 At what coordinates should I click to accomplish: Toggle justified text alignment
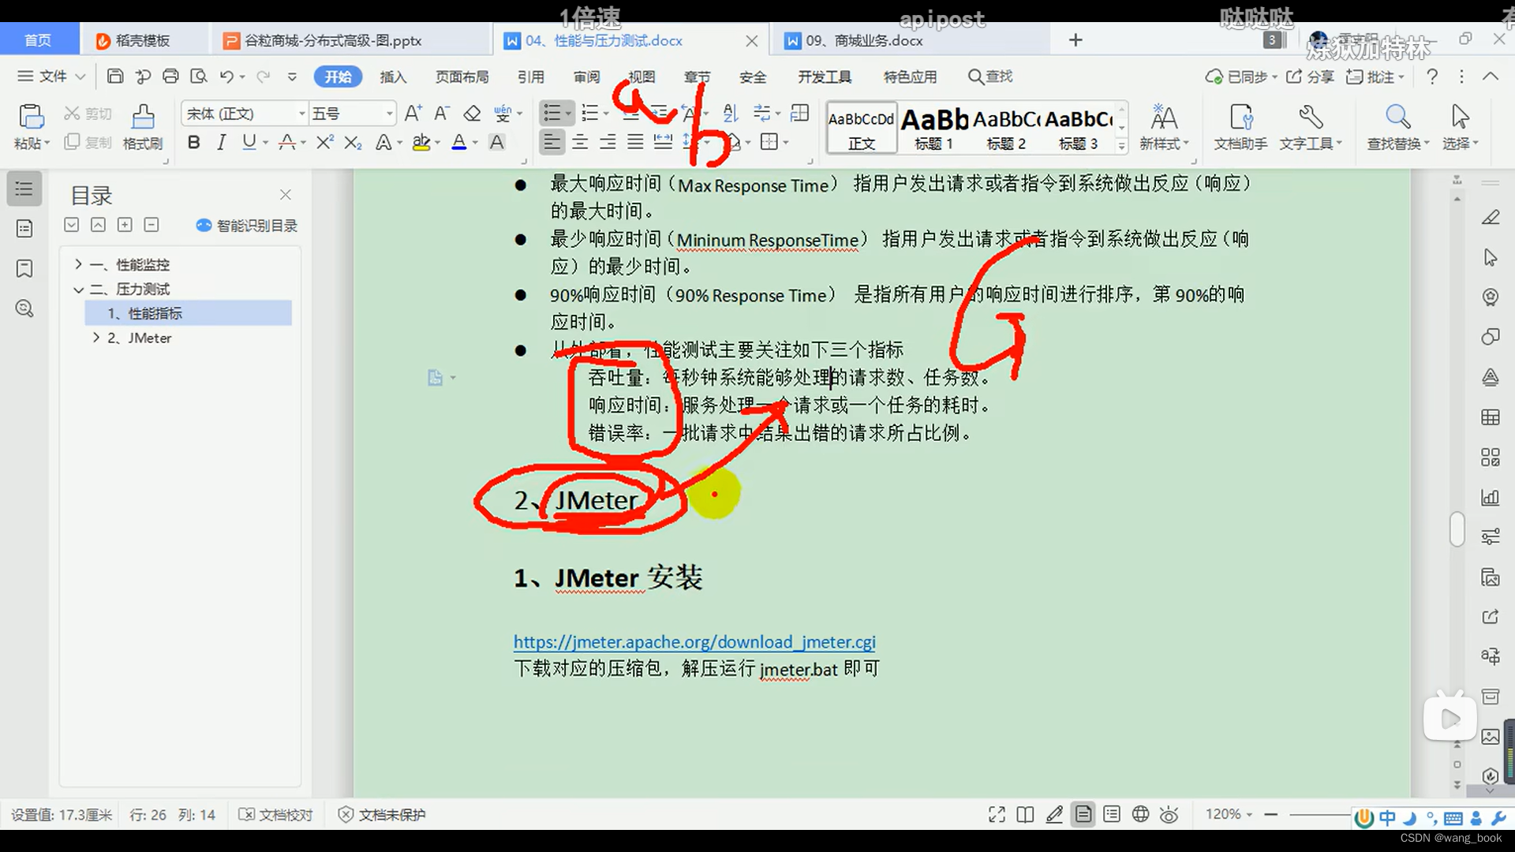[x=635, y=142]
